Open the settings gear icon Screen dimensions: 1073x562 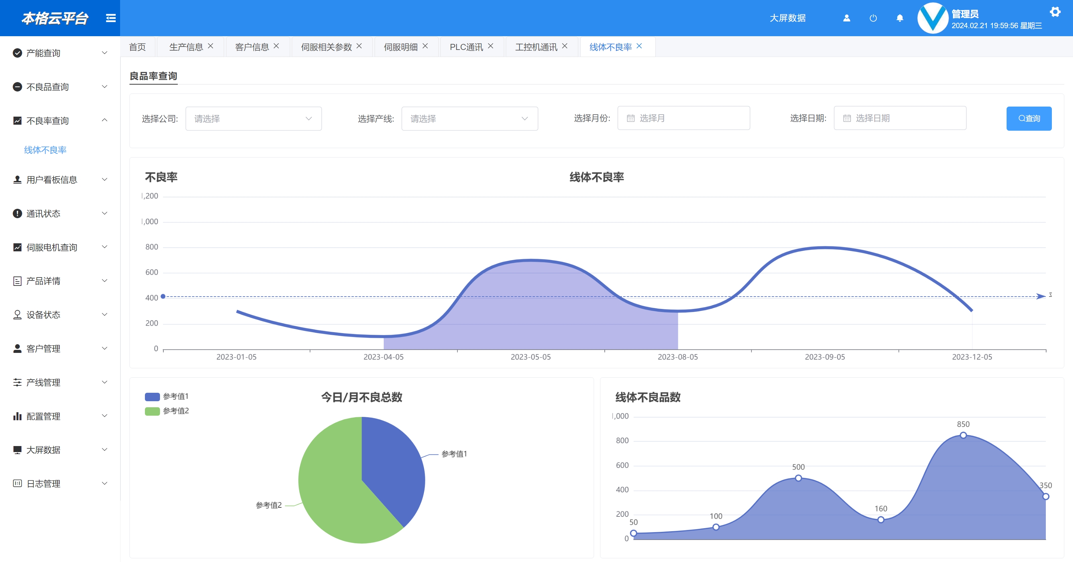tap(1055, 12)
